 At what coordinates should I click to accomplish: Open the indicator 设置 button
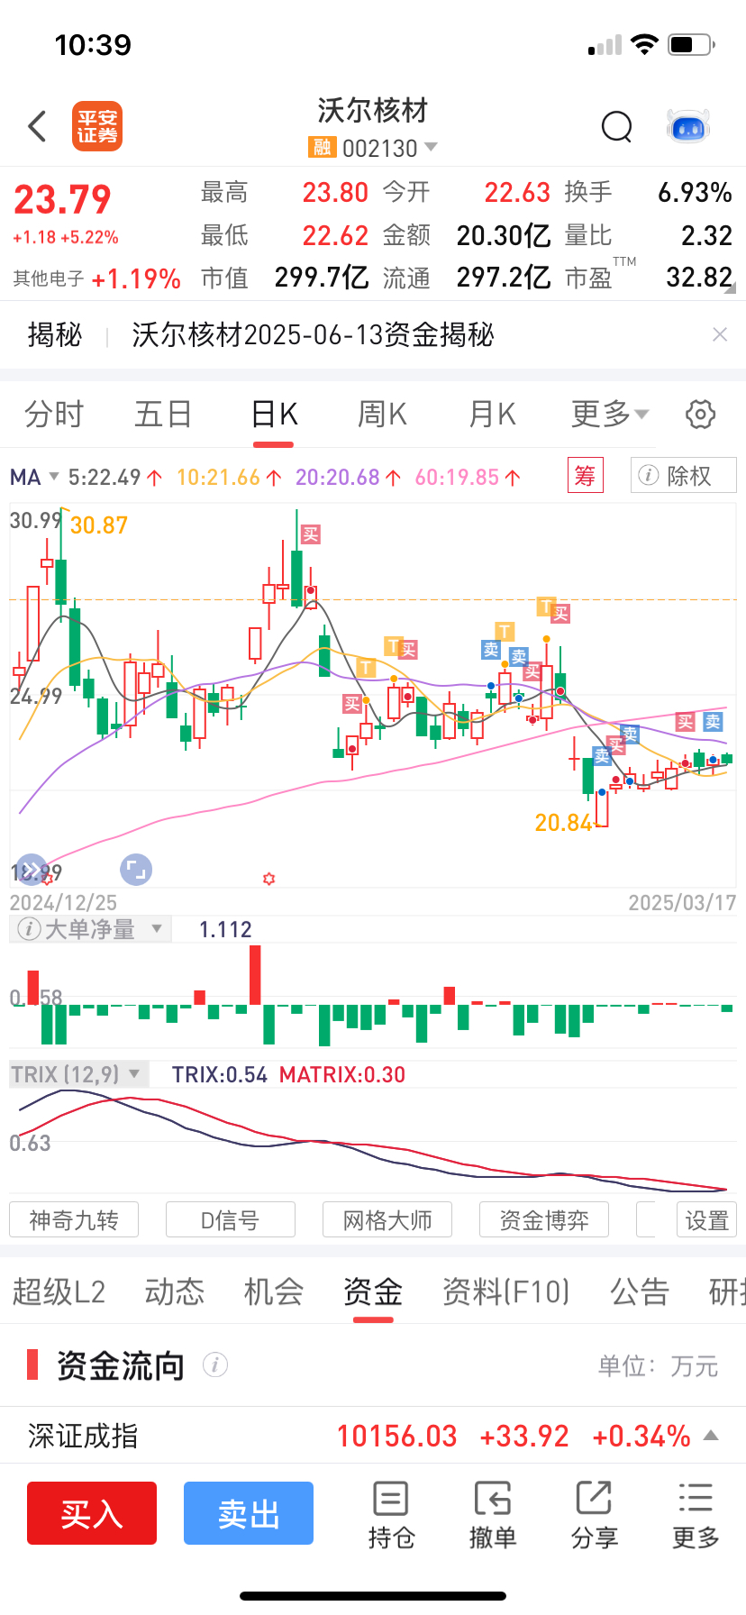tap(706, 1220)
